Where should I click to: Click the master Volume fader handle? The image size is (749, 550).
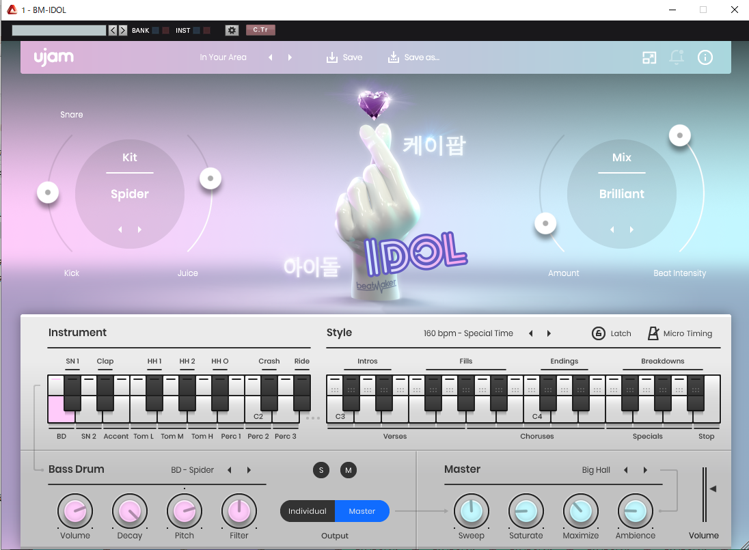pyautogui.click(x=713, y=489)
